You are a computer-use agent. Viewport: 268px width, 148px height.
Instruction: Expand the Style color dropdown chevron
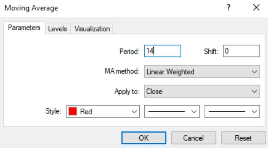pyautogui.click(x=134, y=112)
